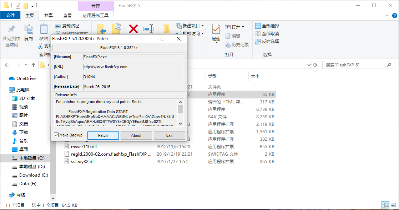
Task: Open Videos folder in sidebar
Action: [x=20, y=107]
